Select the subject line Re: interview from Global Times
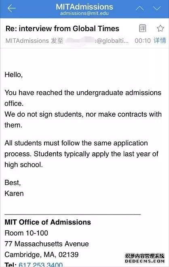 point(62,28)
